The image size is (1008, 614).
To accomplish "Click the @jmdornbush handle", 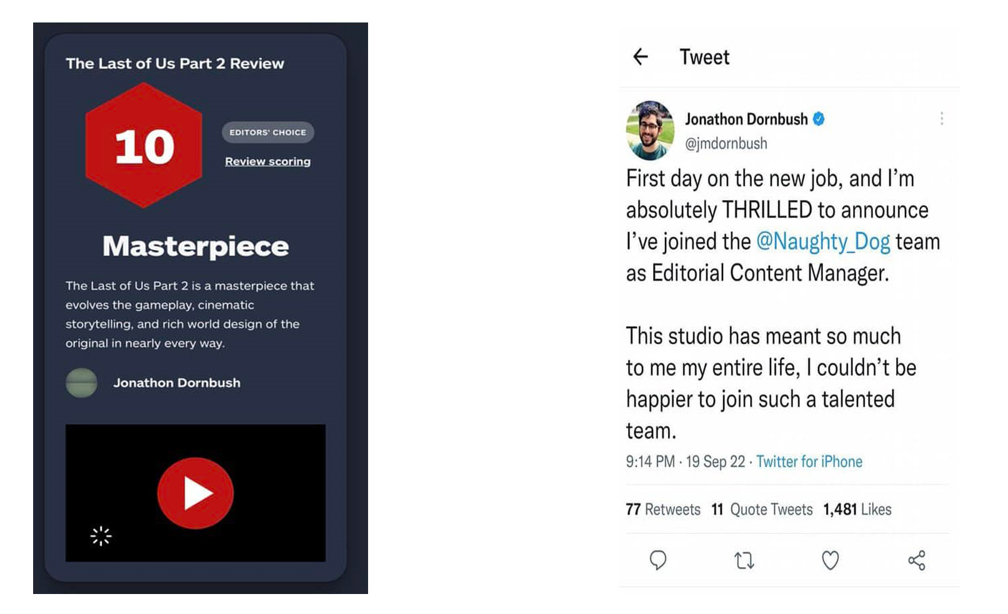I will 726,144.
